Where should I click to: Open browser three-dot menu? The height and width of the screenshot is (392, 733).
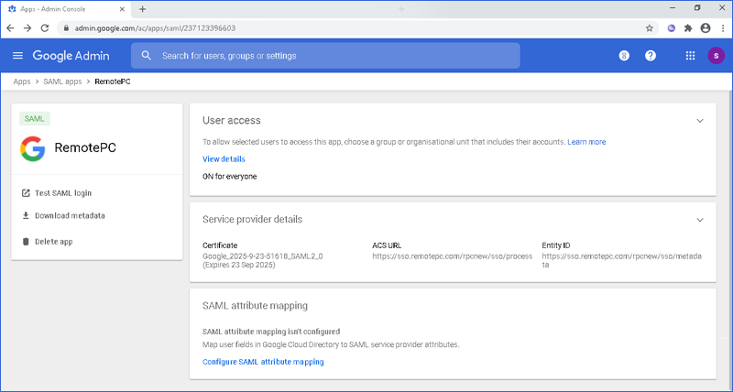coord(721,27)
